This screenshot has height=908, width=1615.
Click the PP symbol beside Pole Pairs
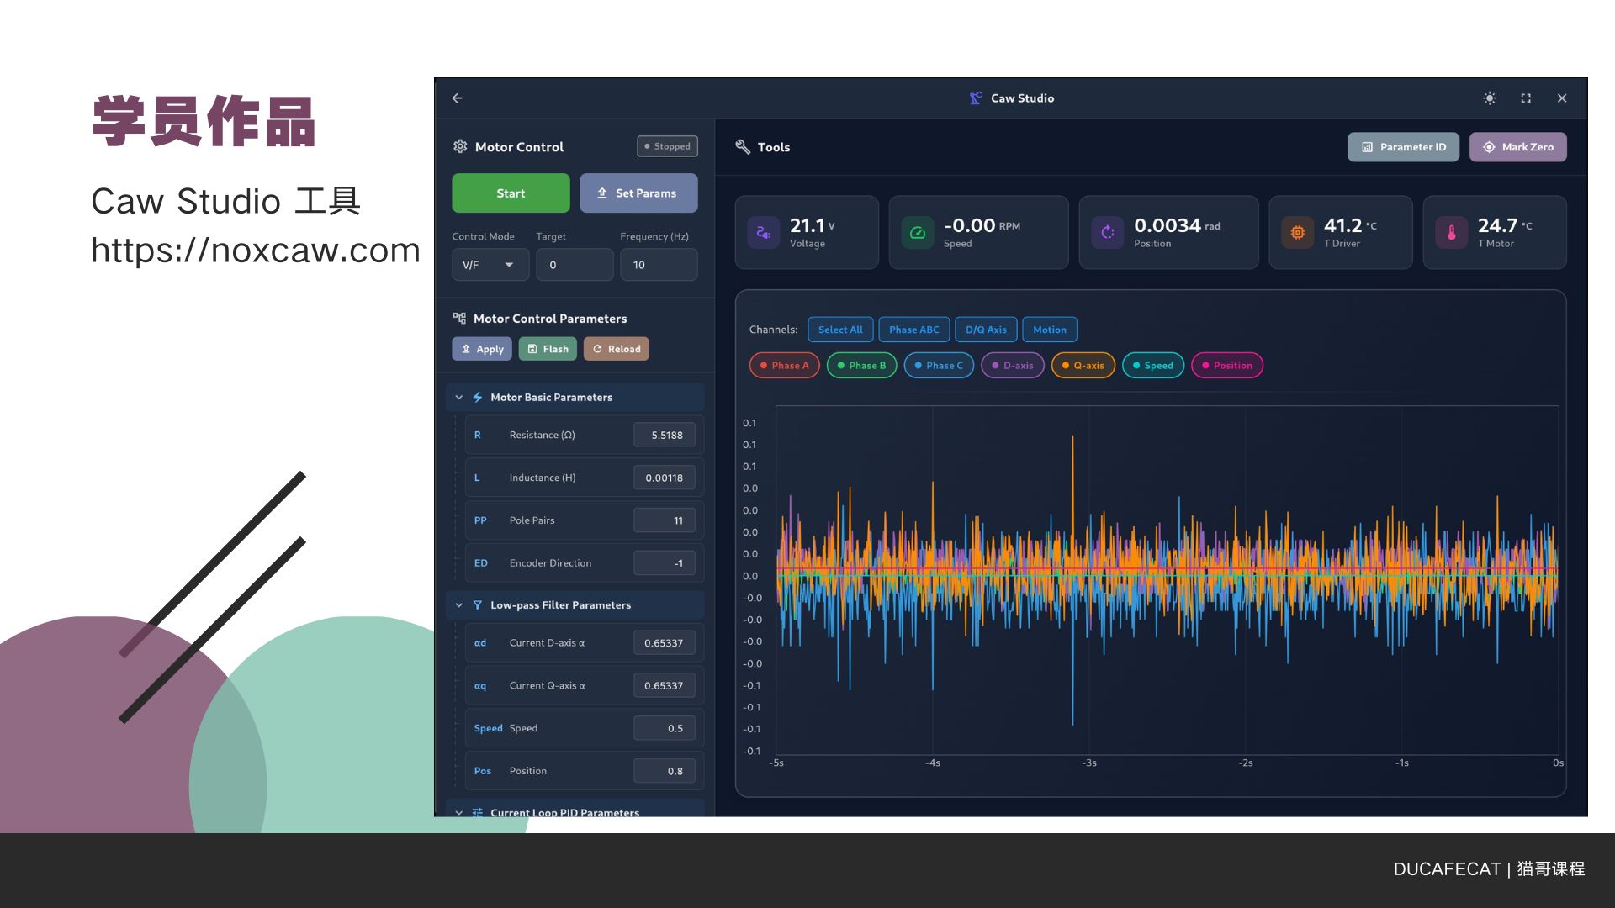[480, 520]
